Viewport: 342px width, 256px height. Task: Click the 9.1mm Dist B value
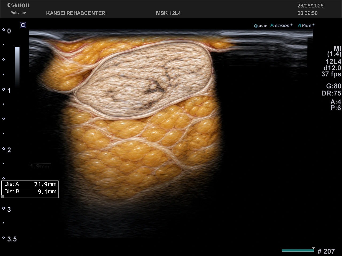(x=47, y=191)
